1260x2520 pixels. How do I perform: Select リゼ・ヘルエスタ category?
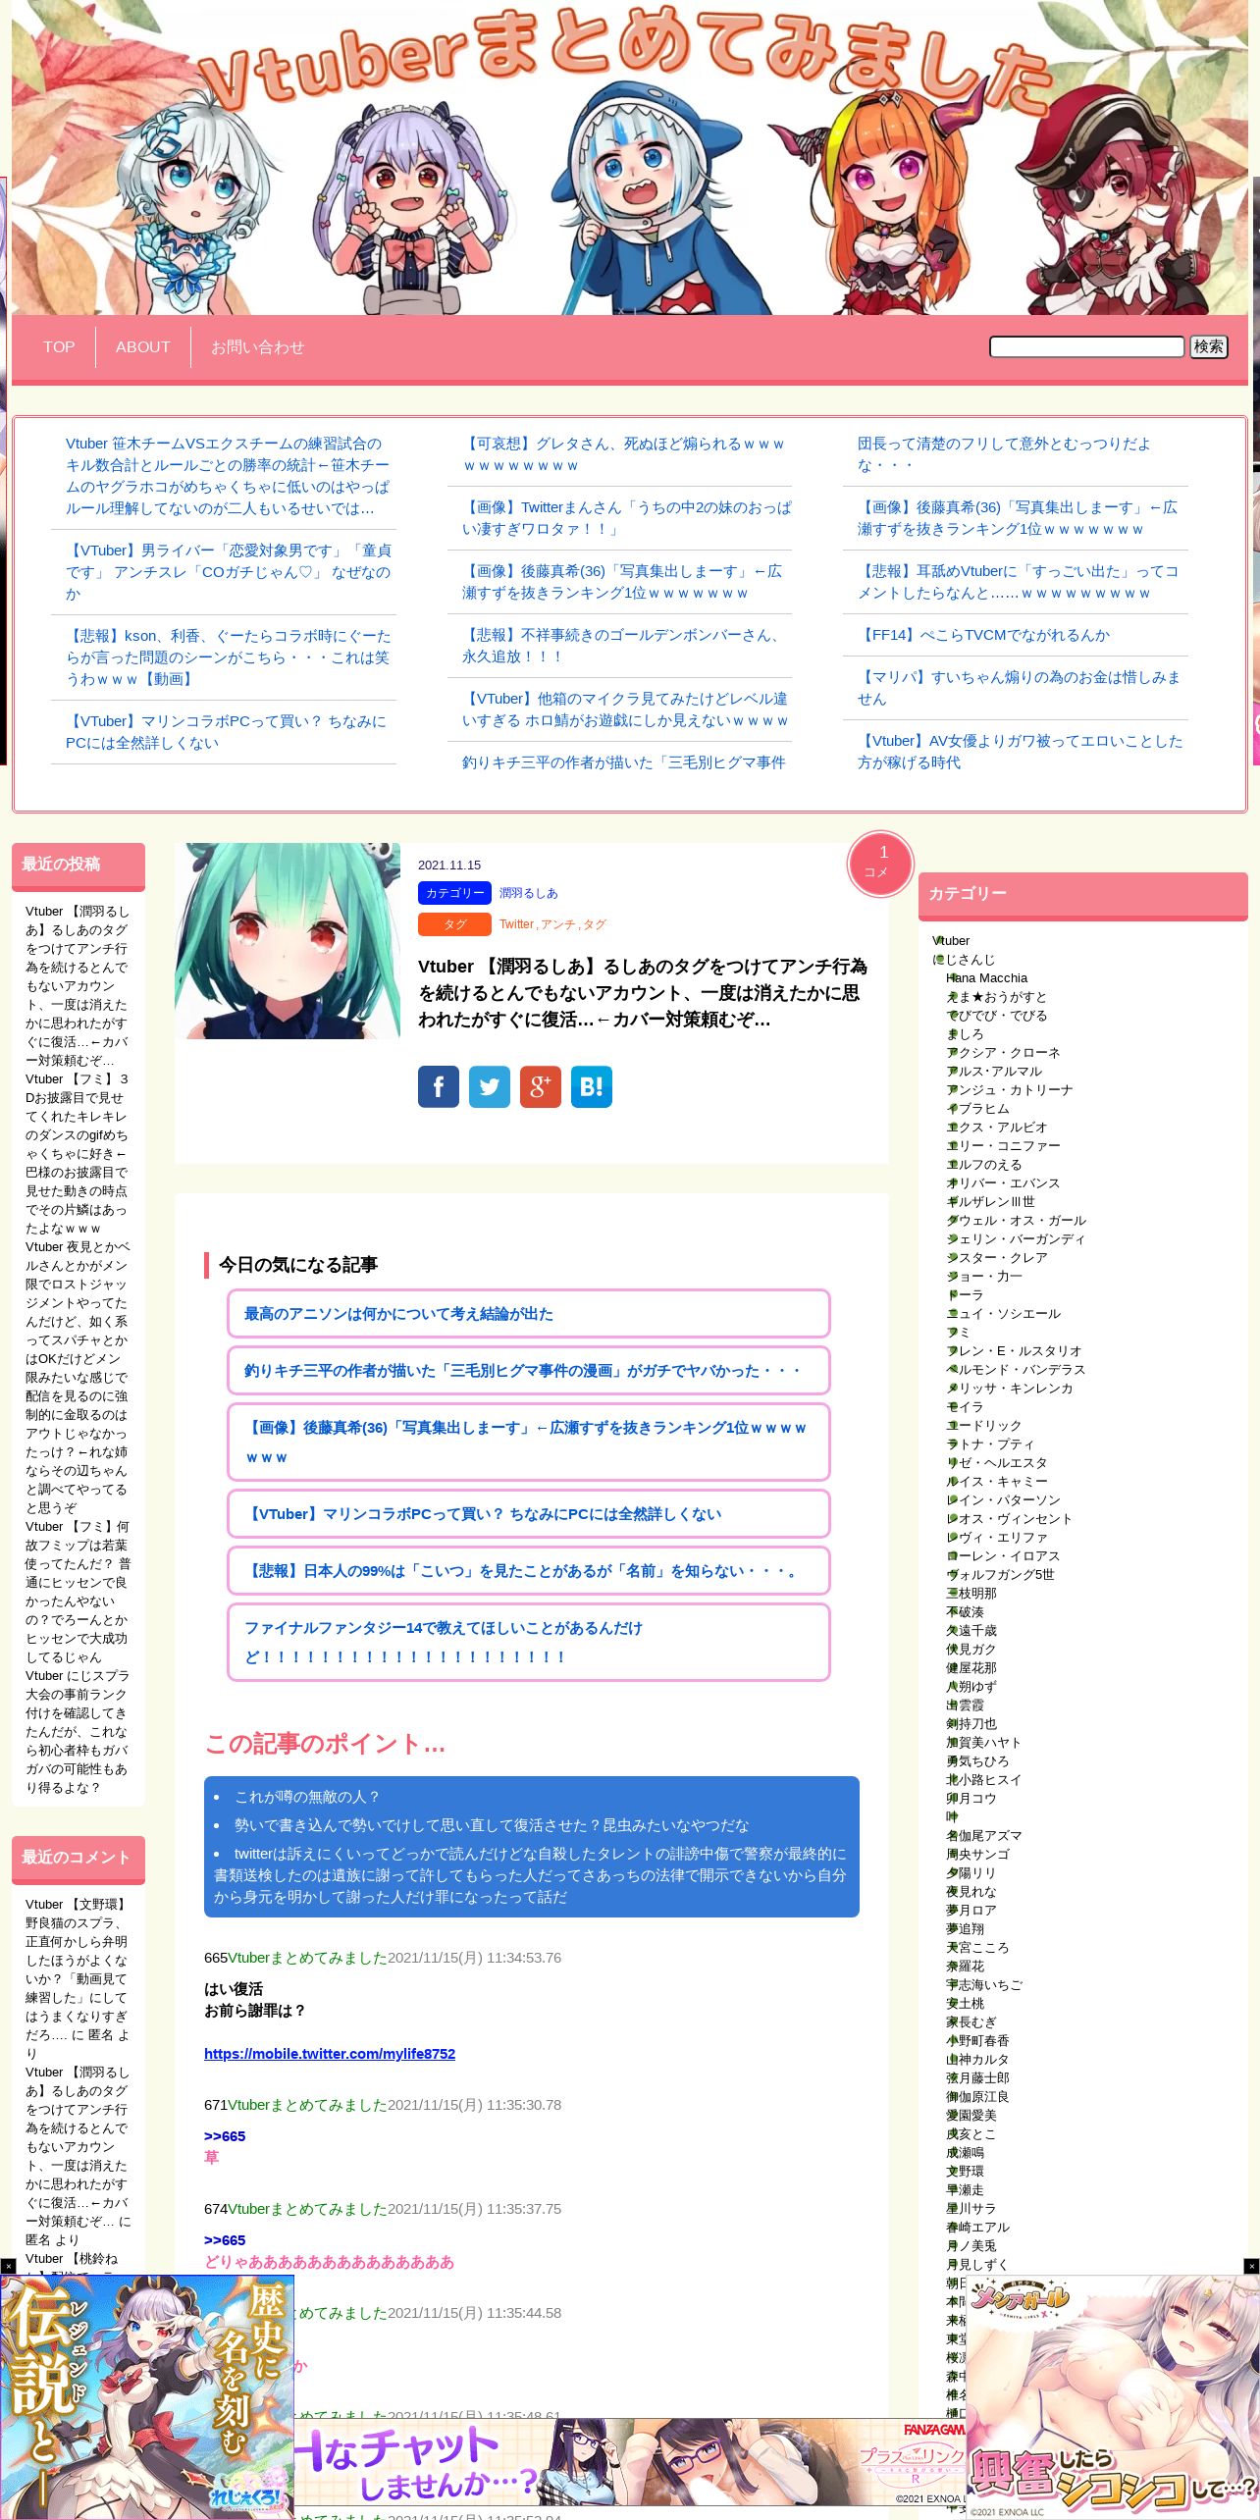click(997, 1462)
